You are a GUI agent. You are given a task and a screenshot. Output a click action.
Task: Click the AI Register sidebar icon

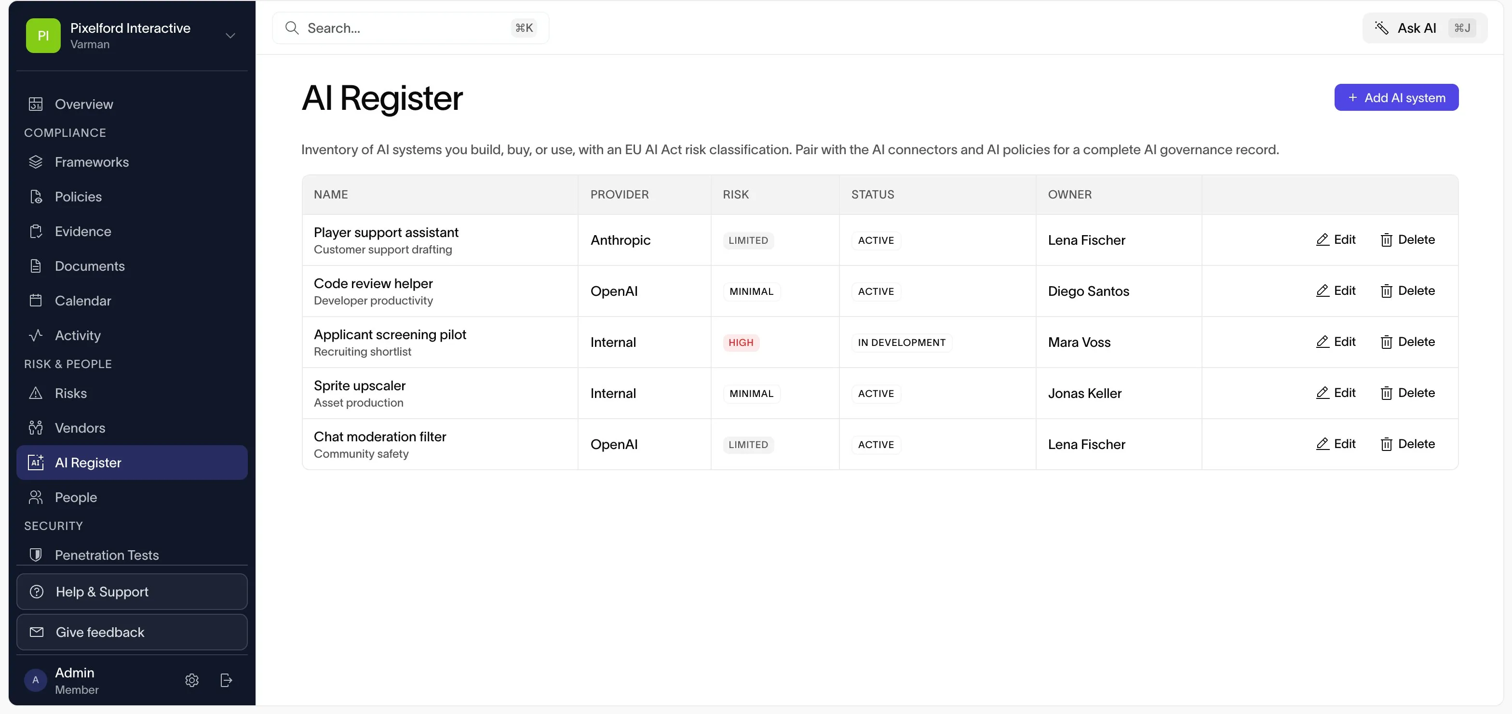click(x=36, y=463)
